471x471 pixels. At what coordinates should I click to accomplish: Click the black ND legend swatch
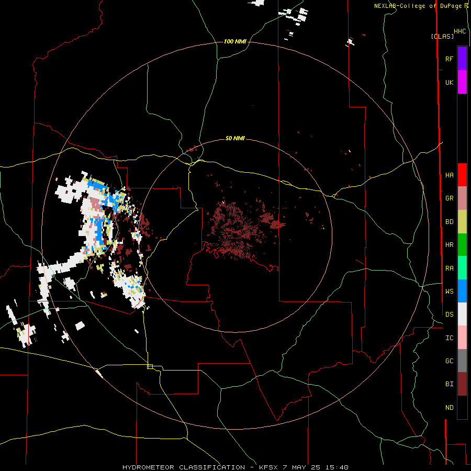462,407
